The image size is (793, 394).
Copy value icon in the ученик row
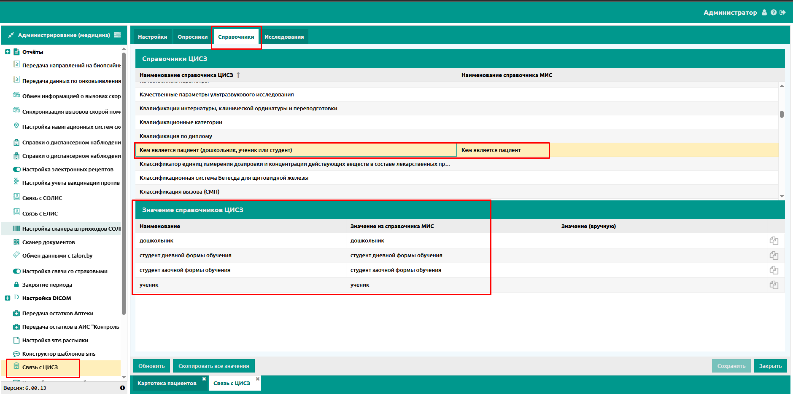click(x=774, y=285)
